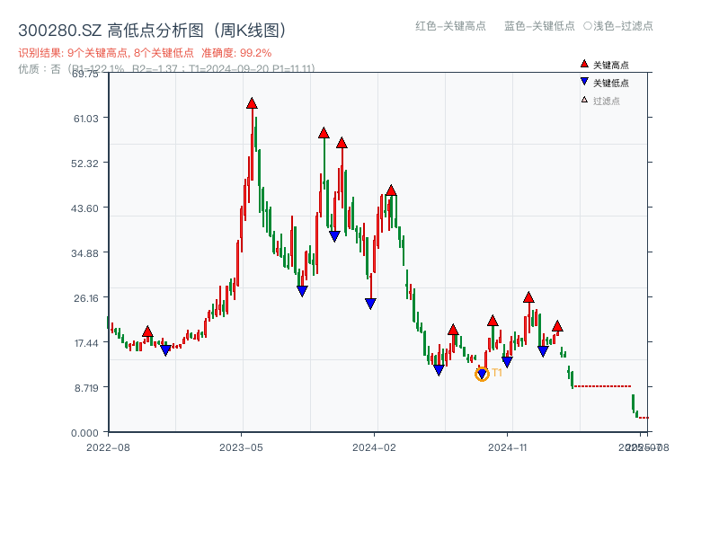Click the highest red triangle marker near the 2023-05 peak
Viewport: 719px width, 539px height.
coord(251,102)
